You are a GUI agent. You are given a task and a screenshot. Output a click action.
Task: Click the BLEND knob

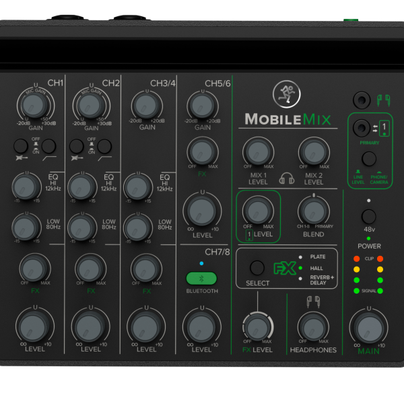314,211
